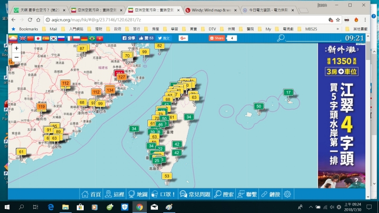
Task: Click the Google+ share button
Action: pos(183,38)
